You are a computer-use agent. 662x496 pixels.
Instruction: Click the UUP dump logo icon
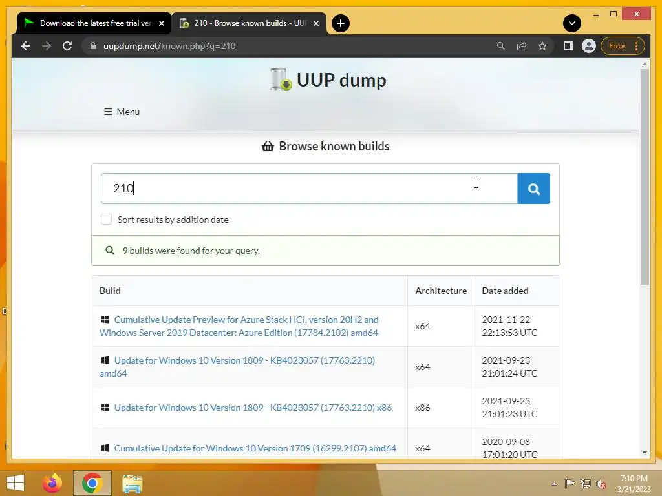coord(281,79)
